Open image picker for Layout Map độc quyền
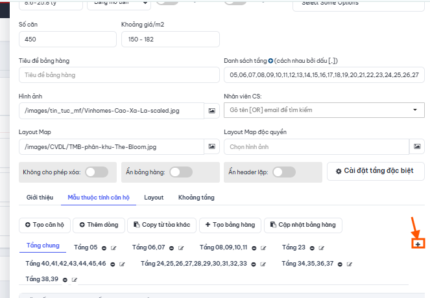 click(x=417, y=146)
